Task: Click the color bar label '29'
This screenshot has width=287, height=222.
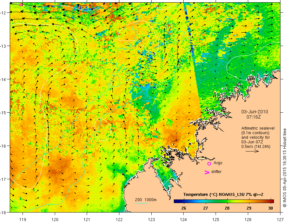Action: tap(249, 208)
